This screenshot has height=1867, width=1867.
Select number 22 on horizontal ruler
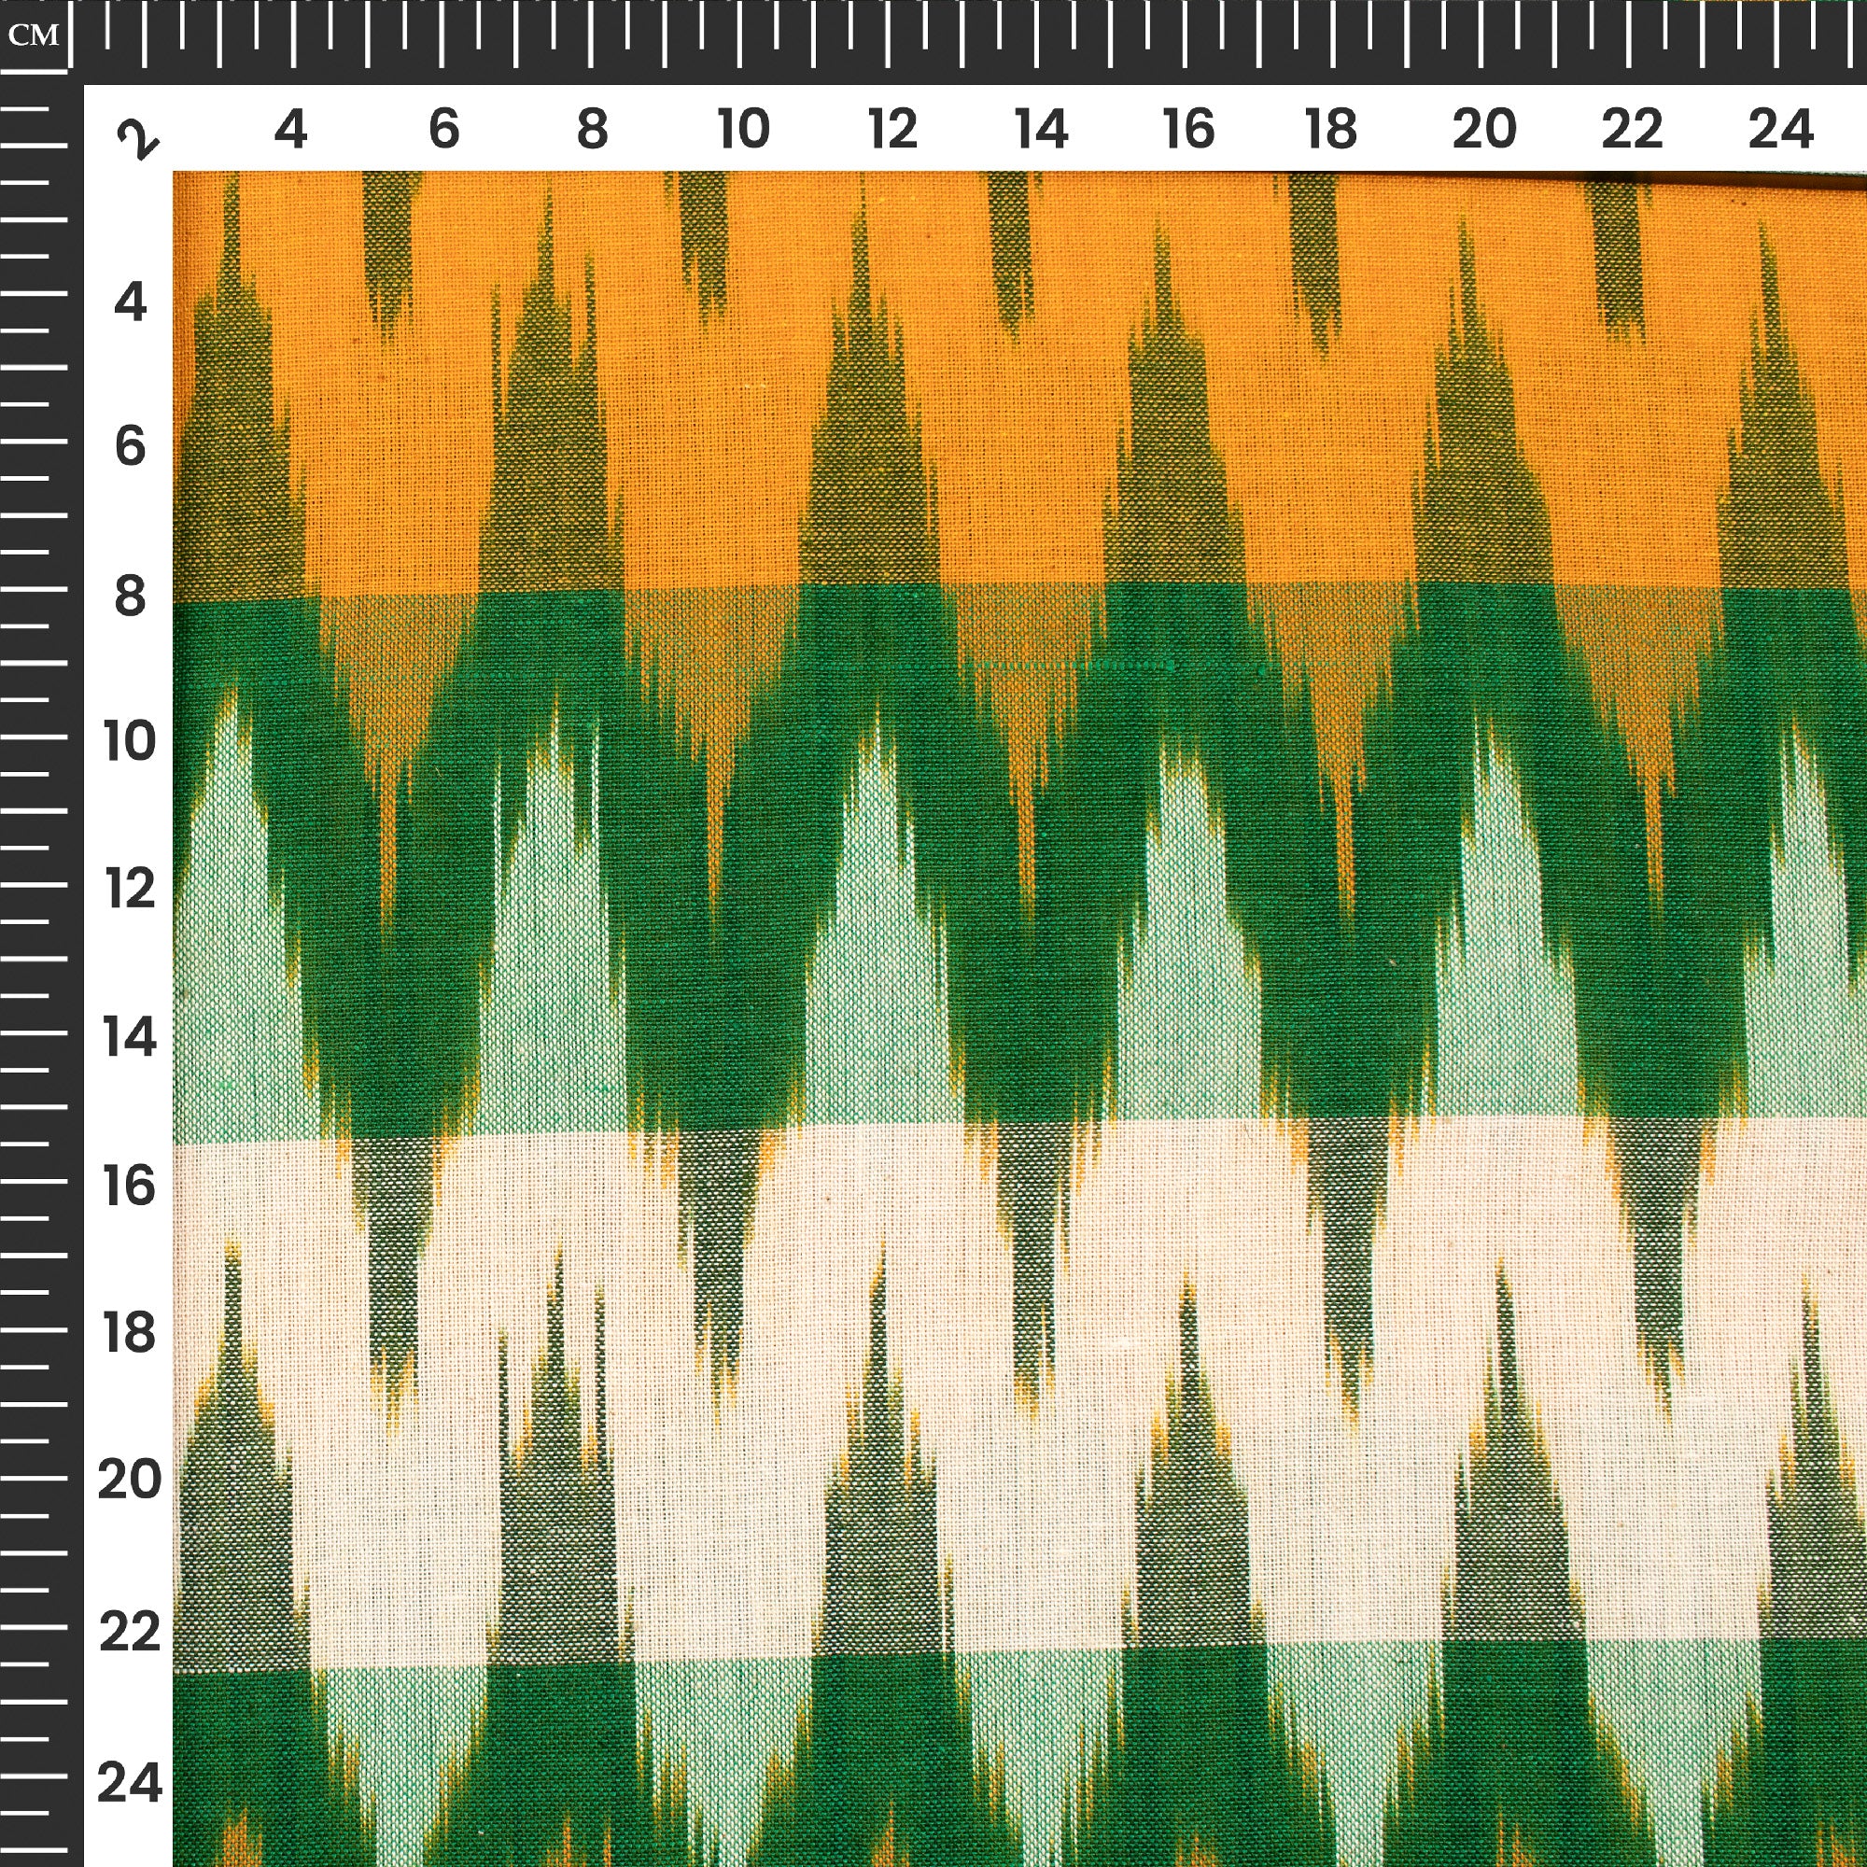pos(1632,130)
